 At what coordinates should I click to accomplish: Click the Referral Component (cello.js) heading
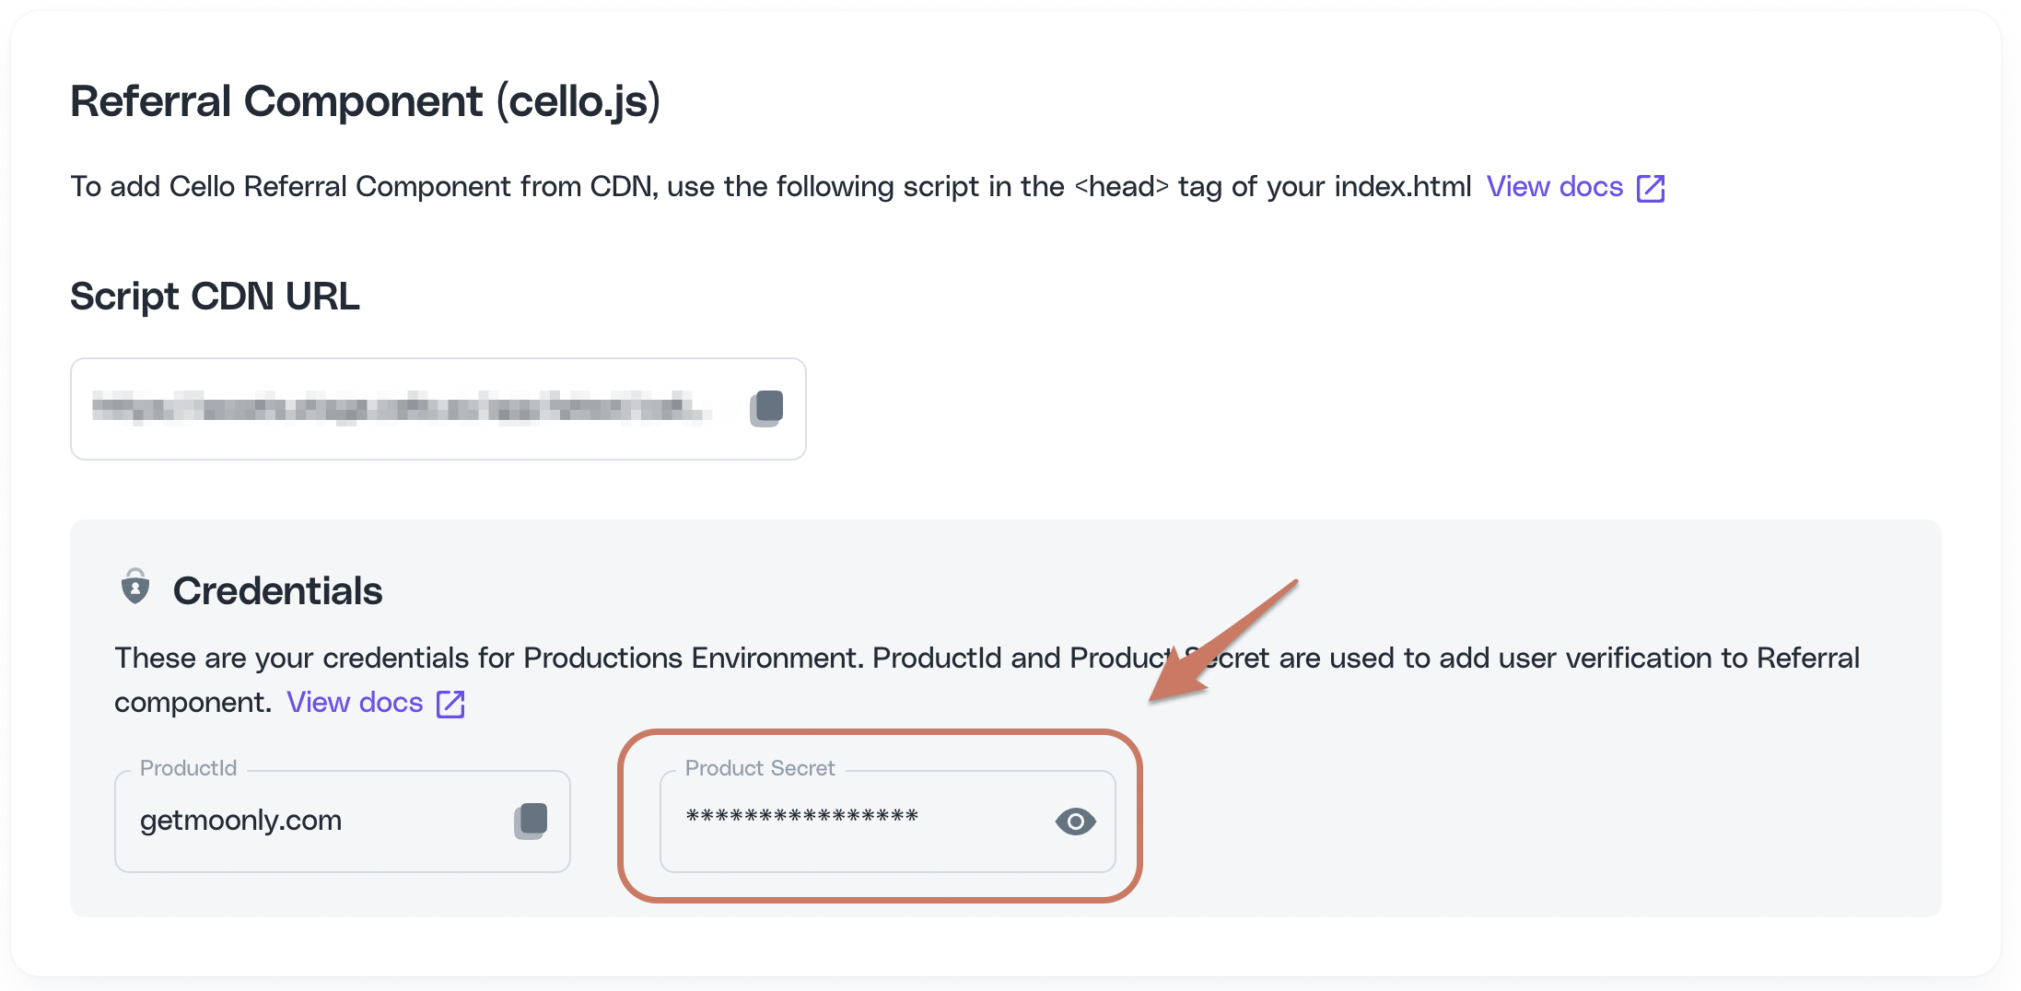click(x=366, y=101)
